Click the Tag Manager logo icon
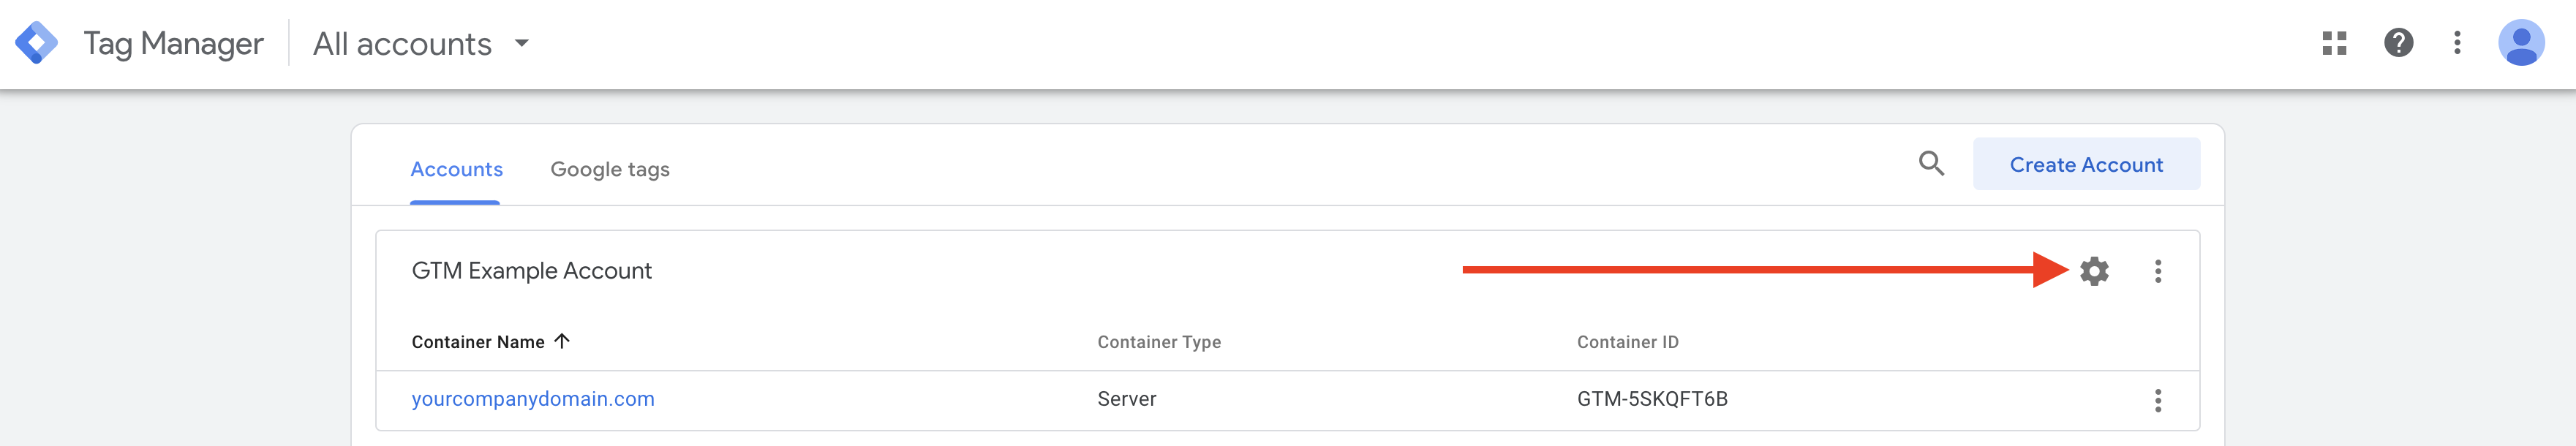Image resolution: width=2576 pixels, height=446 pixels. pyautogui.click(x=36, y=43)
